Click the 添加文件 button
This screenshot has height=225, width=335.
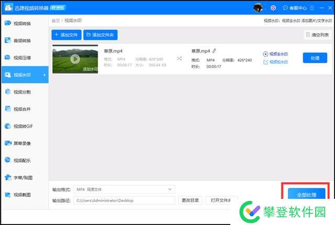coord(66,35)
